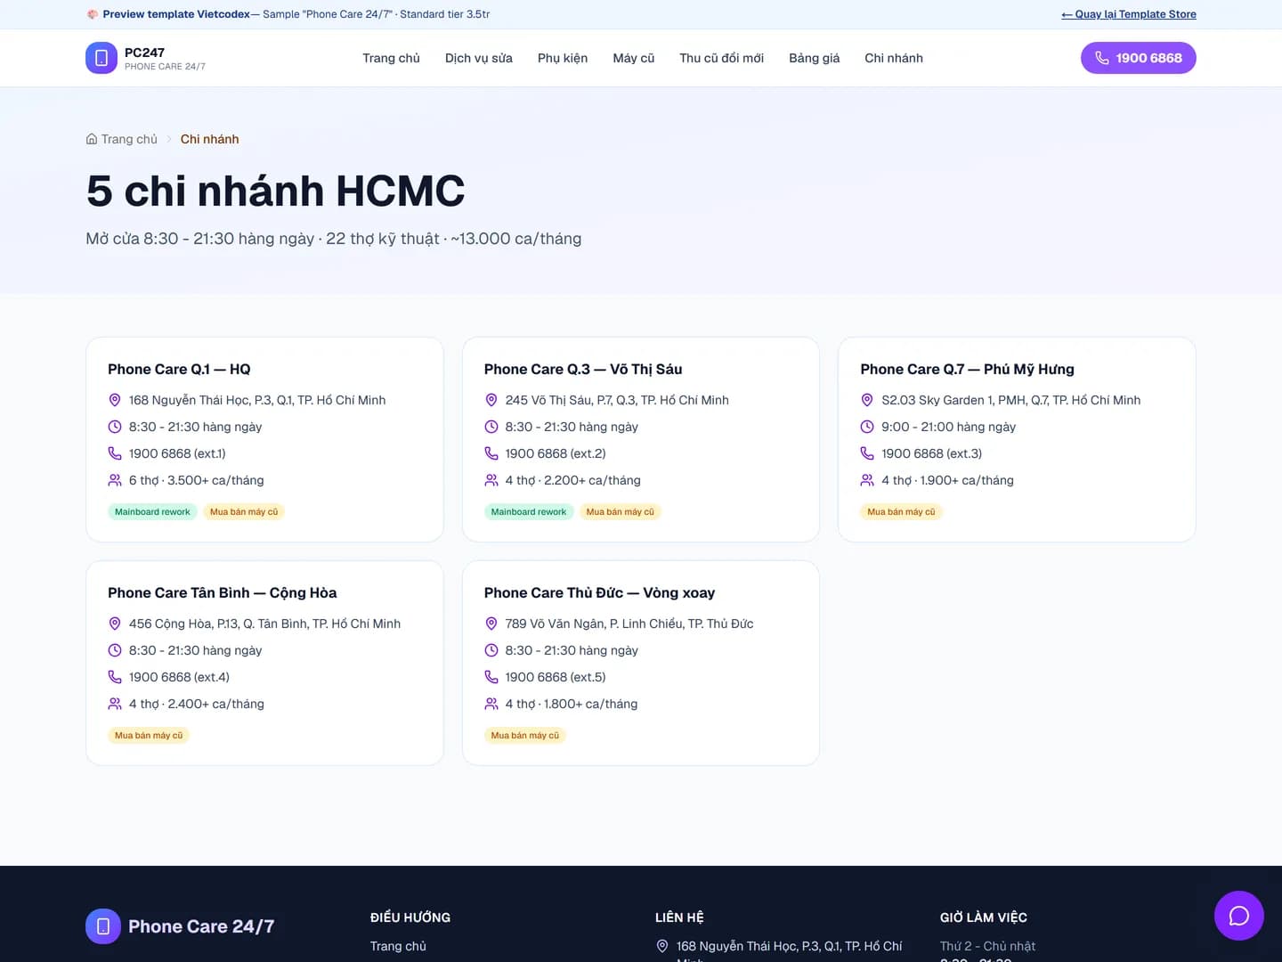Click Mainboard rework tag in Q.1 card
Viewport: 1282px width, 962px height.
[x=152, y=511]
